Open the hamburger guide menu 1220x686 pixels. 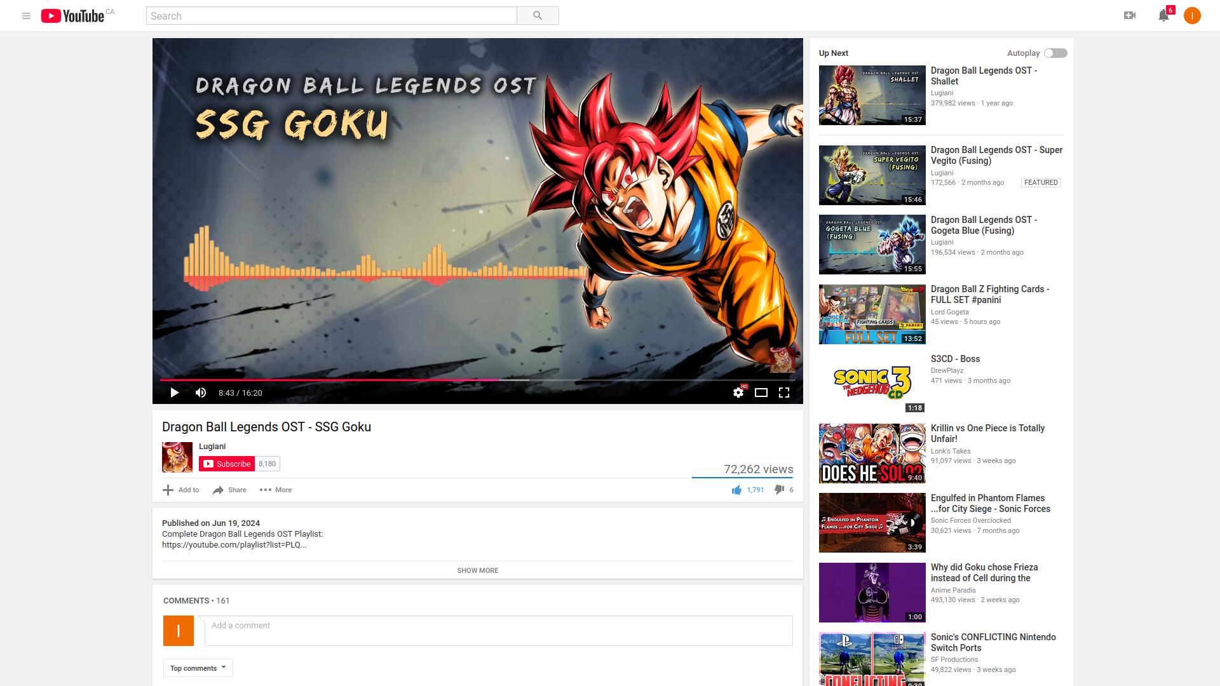pos(26,16)
